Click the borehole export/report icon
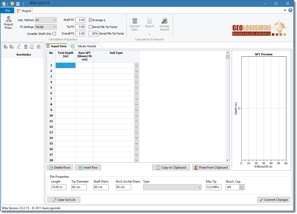The image size is (297, 214). 38,47
